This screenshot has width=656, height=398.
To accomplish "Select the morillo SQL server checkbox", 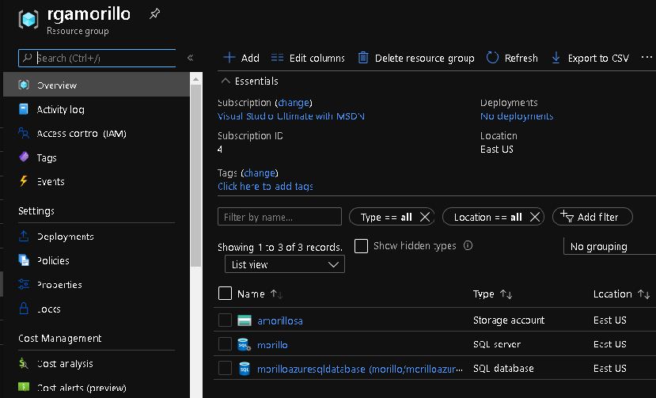I will (225, 344).
